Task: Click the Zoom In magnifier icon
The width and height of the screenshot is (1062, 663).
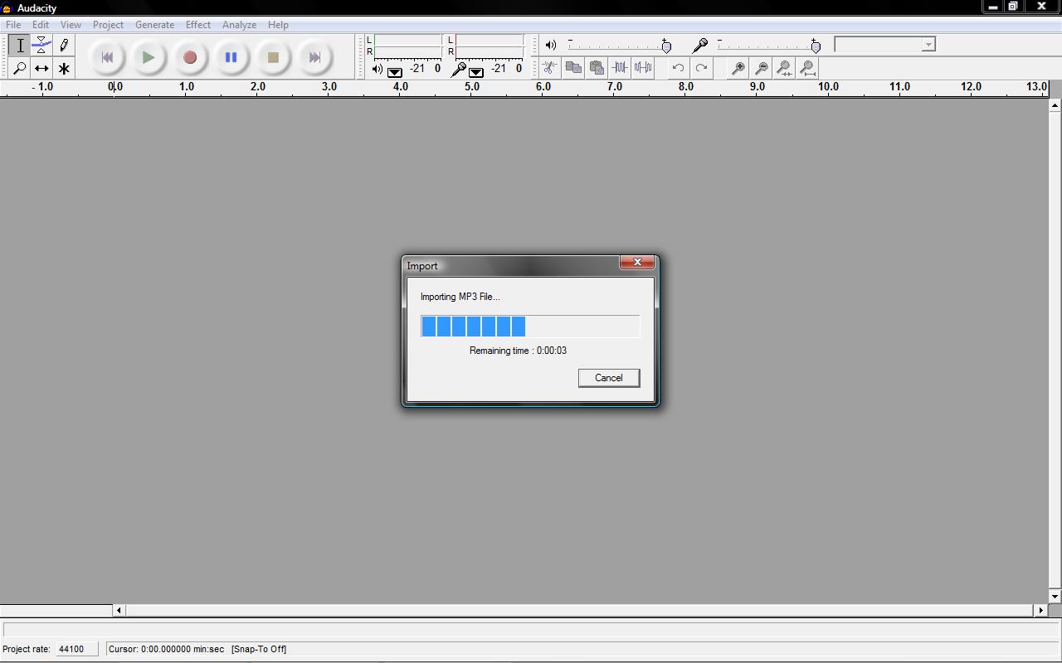Action: point(738,68)
